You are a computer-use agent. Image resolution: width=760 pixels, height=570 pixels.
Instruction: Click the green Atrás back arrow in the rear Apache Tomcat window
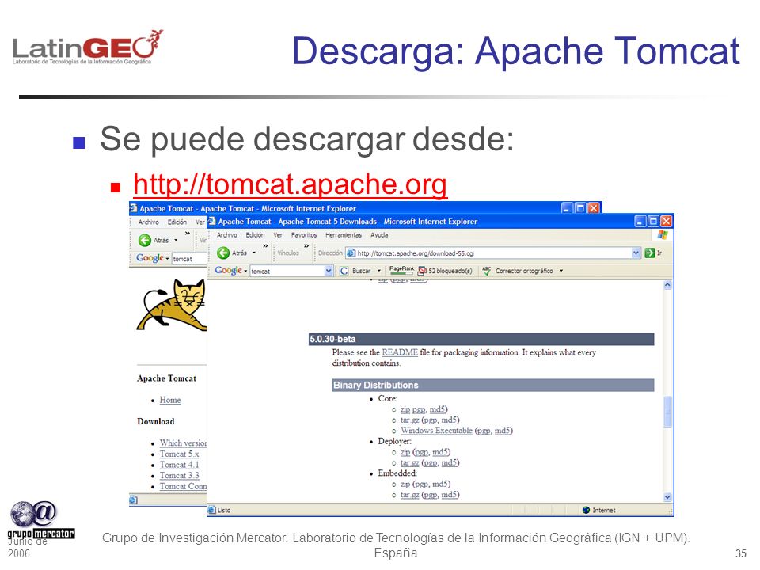[144, 240]
